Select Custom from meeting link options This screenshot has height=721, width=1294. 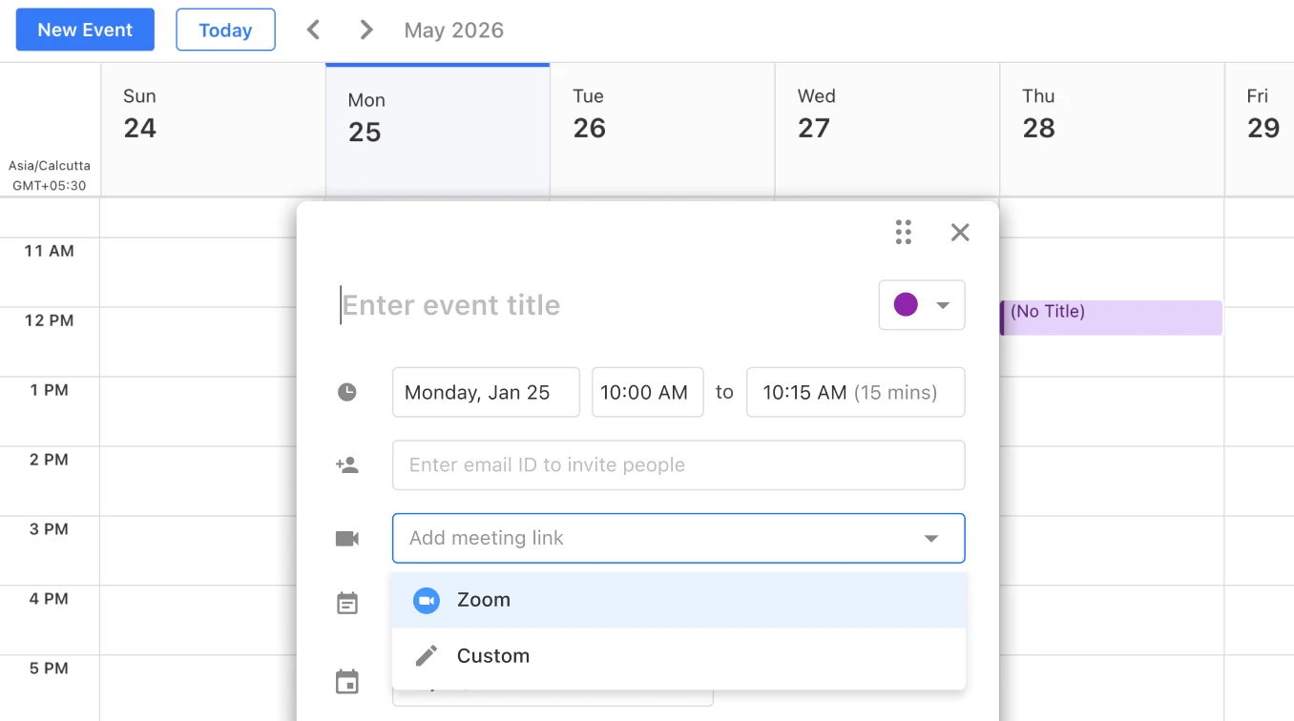tap(679, 656)
